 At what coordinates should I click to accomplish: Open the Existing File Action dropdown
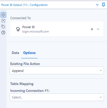[57, 70]
